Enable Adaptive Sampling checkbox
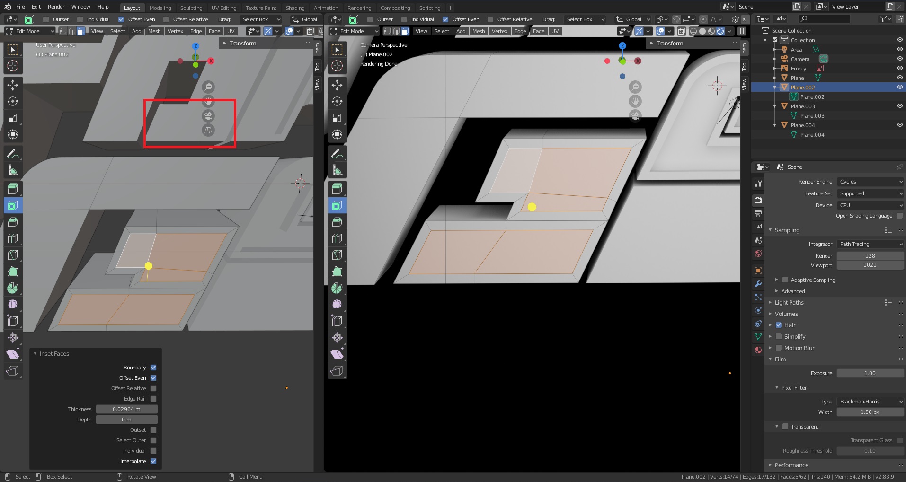The image size is (906, 482). coord(785,280)
